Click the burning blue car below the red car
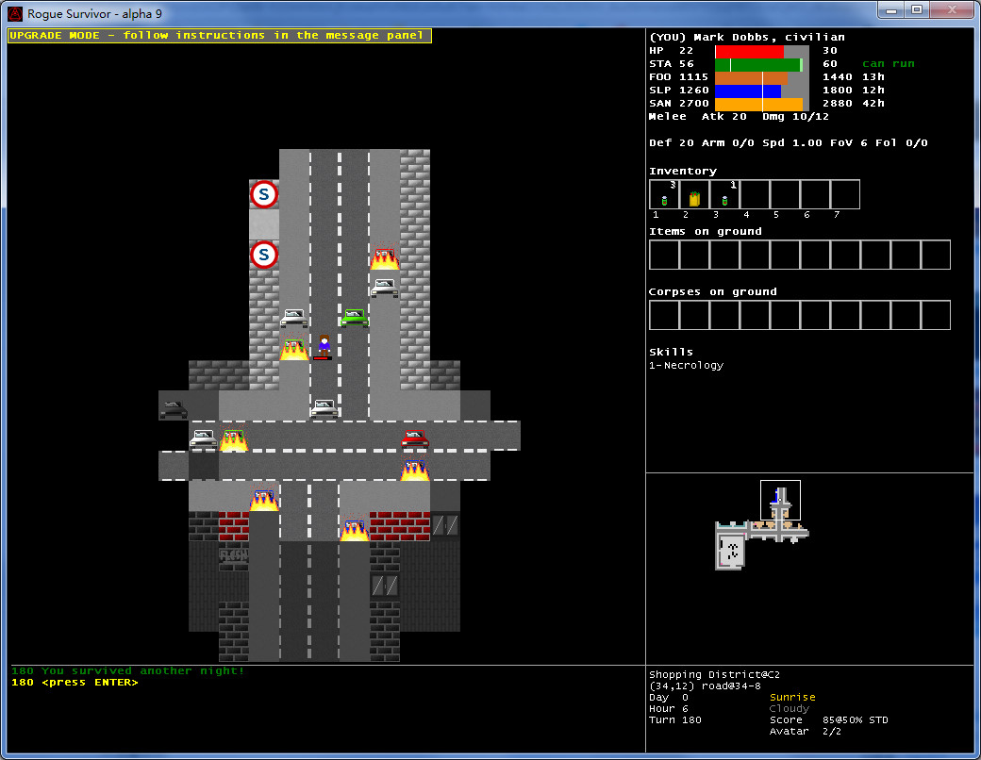The image size is (981, 760). click(x=414, y=469)
